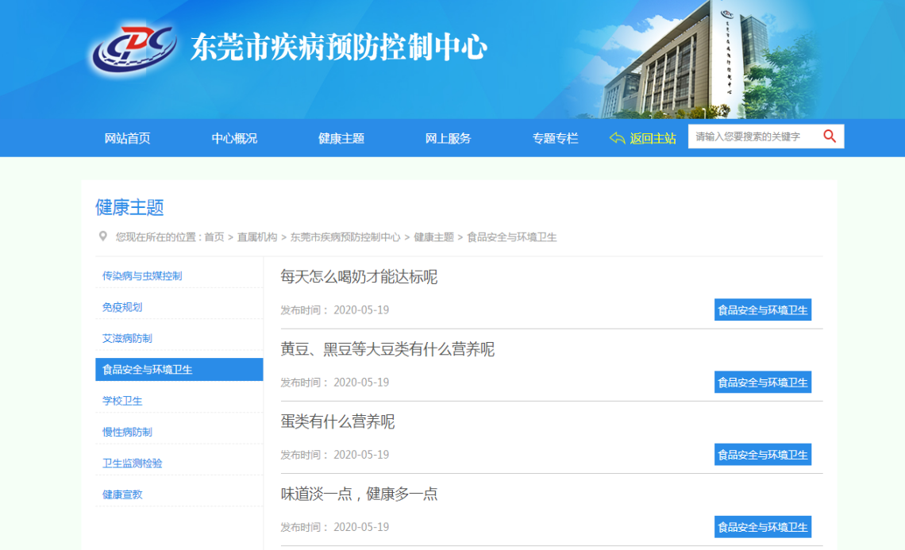Screen dimensions: 905x550
Task: Open 慢性病防制 in the sidebar
Action: click(127, 432)
